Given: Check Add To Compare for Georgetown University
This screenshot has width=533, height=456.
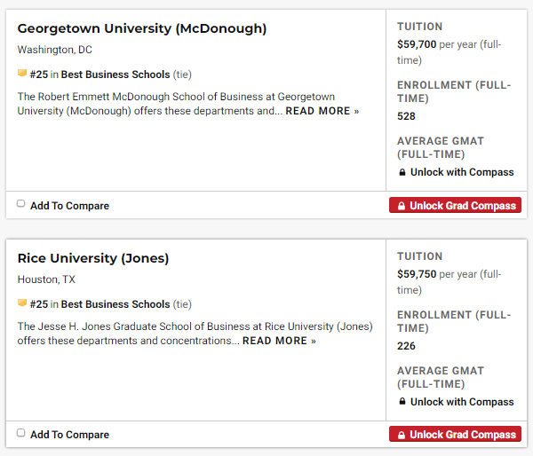Looking at the screenshot, I should click(21, 204).
